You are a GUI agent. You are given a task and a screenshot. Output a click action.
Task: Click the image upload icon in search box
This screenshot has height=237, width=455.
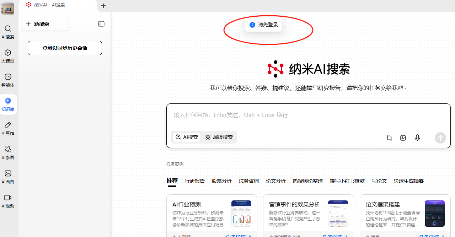click(403, 138)
